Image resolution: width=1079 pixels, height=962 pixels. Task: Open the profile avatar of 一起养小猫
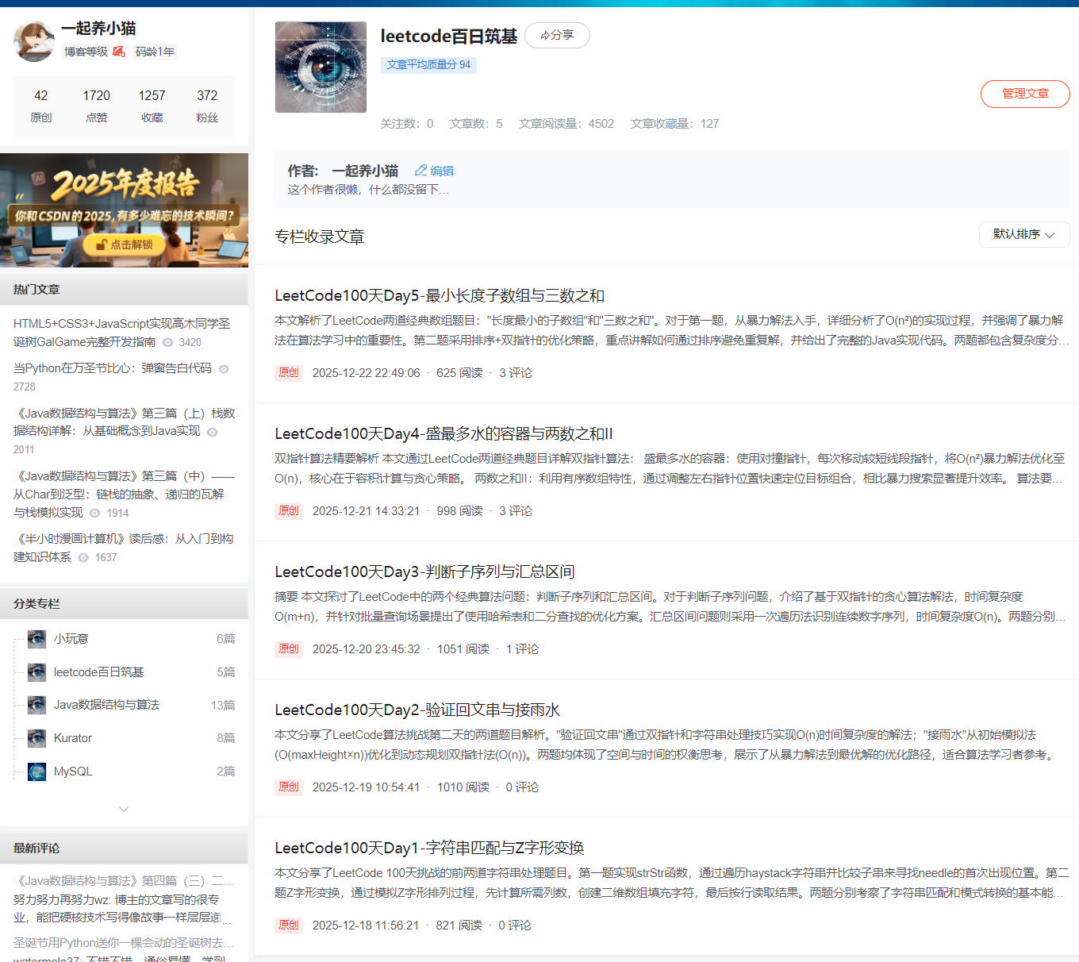(33, 40)
